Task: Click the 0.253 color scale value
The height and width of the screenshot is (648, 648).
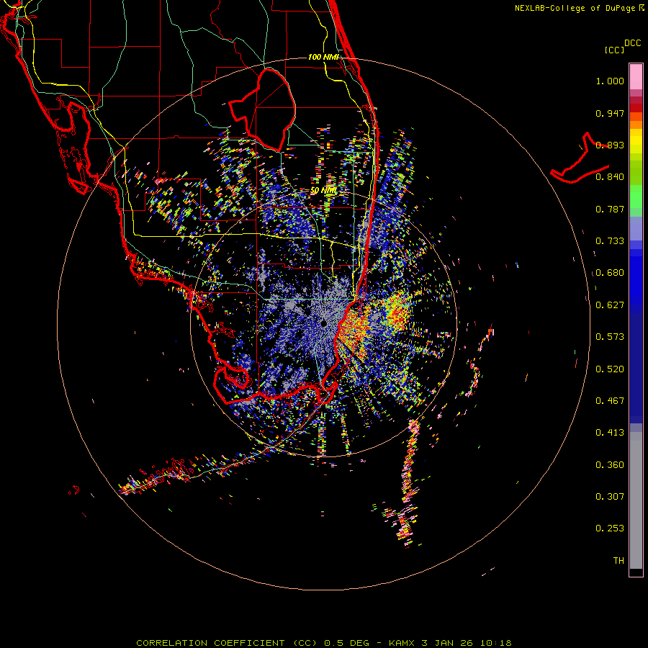Action: tap(610, 528)
